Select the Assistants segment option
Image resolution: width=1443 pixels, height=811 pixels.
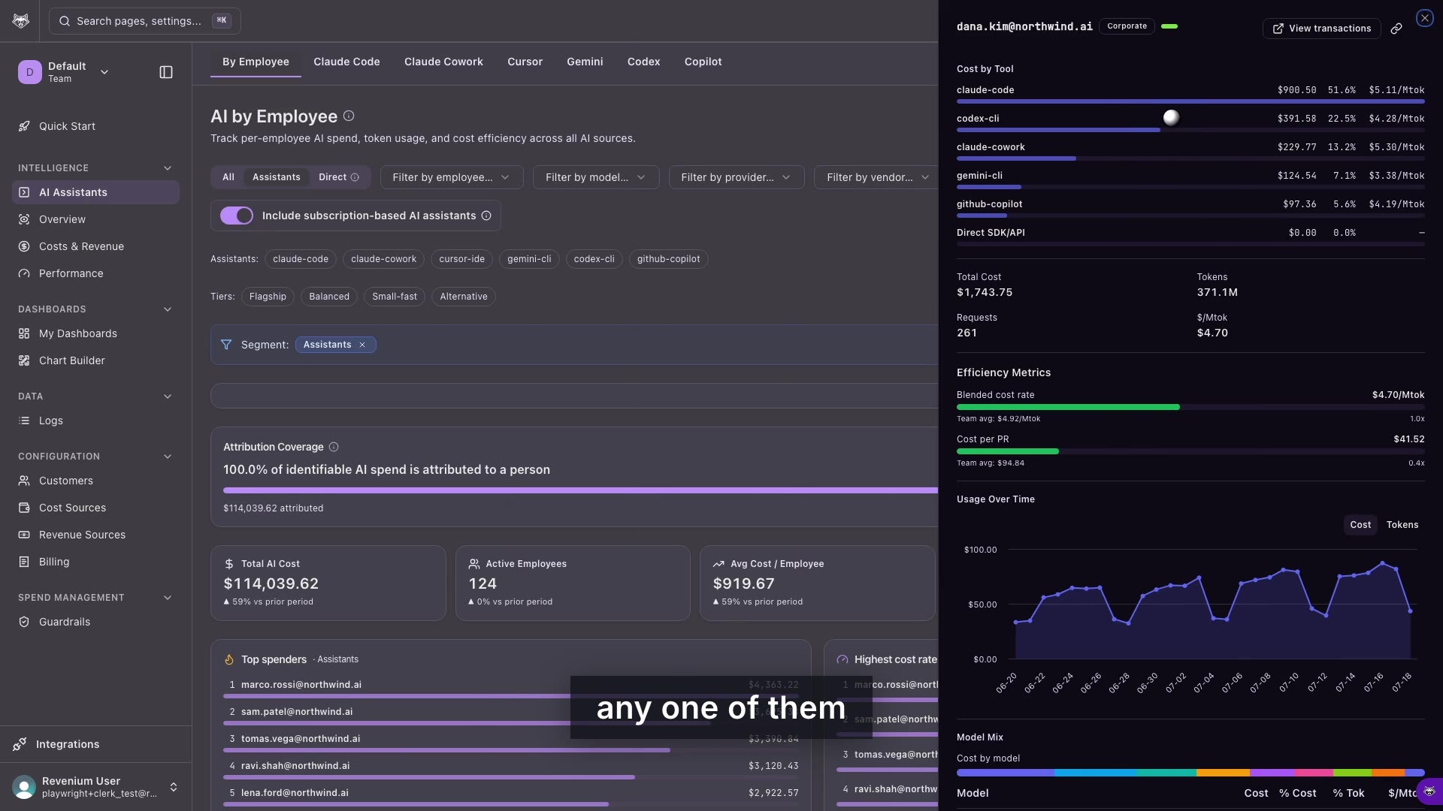277,177
